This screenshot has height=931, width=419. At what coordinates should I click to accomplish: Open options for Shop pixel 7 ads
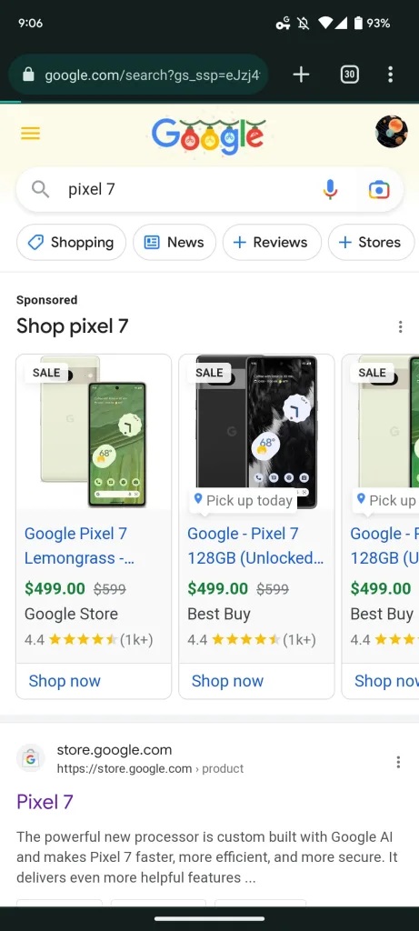[401, 326]
